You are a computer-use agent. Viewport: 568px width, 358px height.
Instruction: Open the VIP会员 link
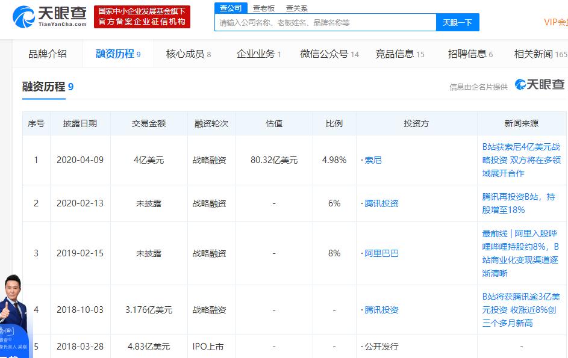pyautogui.click(x=555, y=22)
